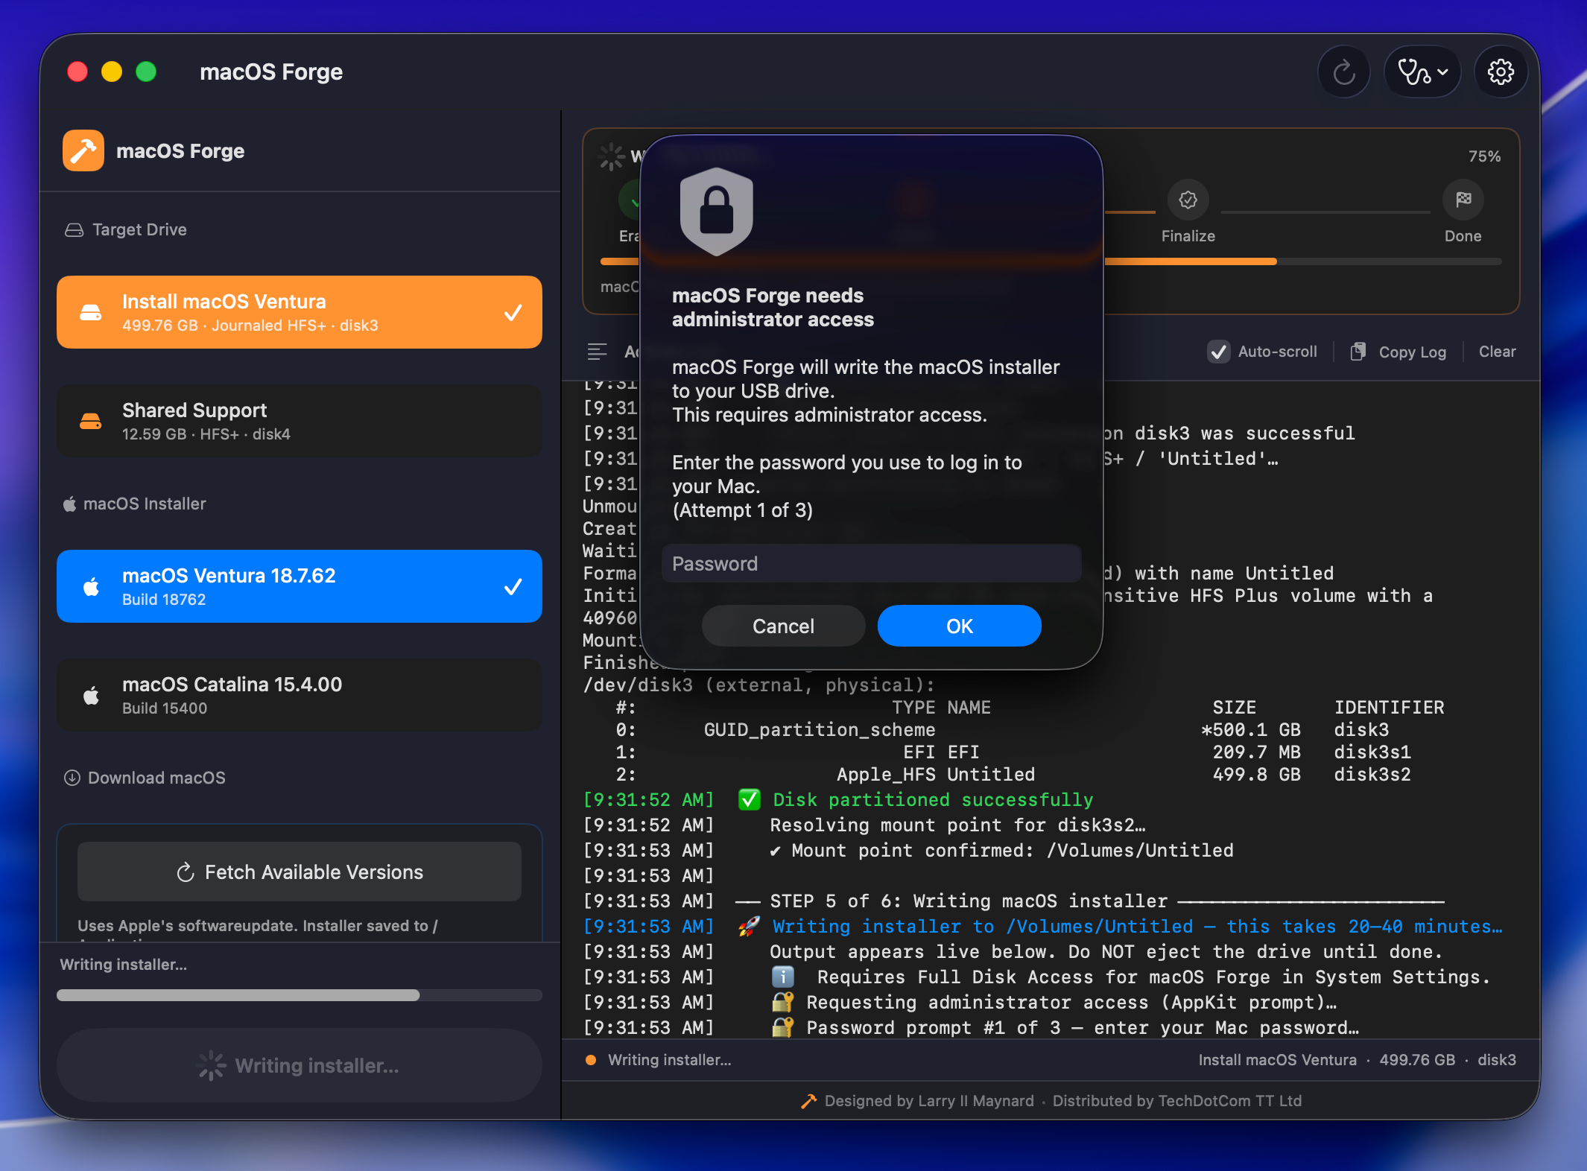This screenshot has height=1171, width=1587.
Task: Click the 75% progress label
Action: [1484, 156]
